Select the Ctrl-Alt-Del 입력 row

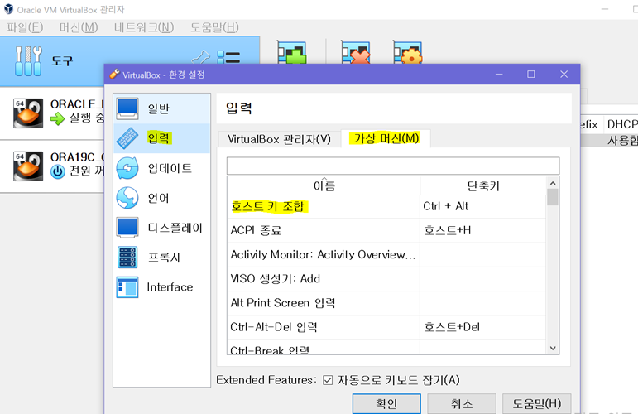click(x=386, y=327)
